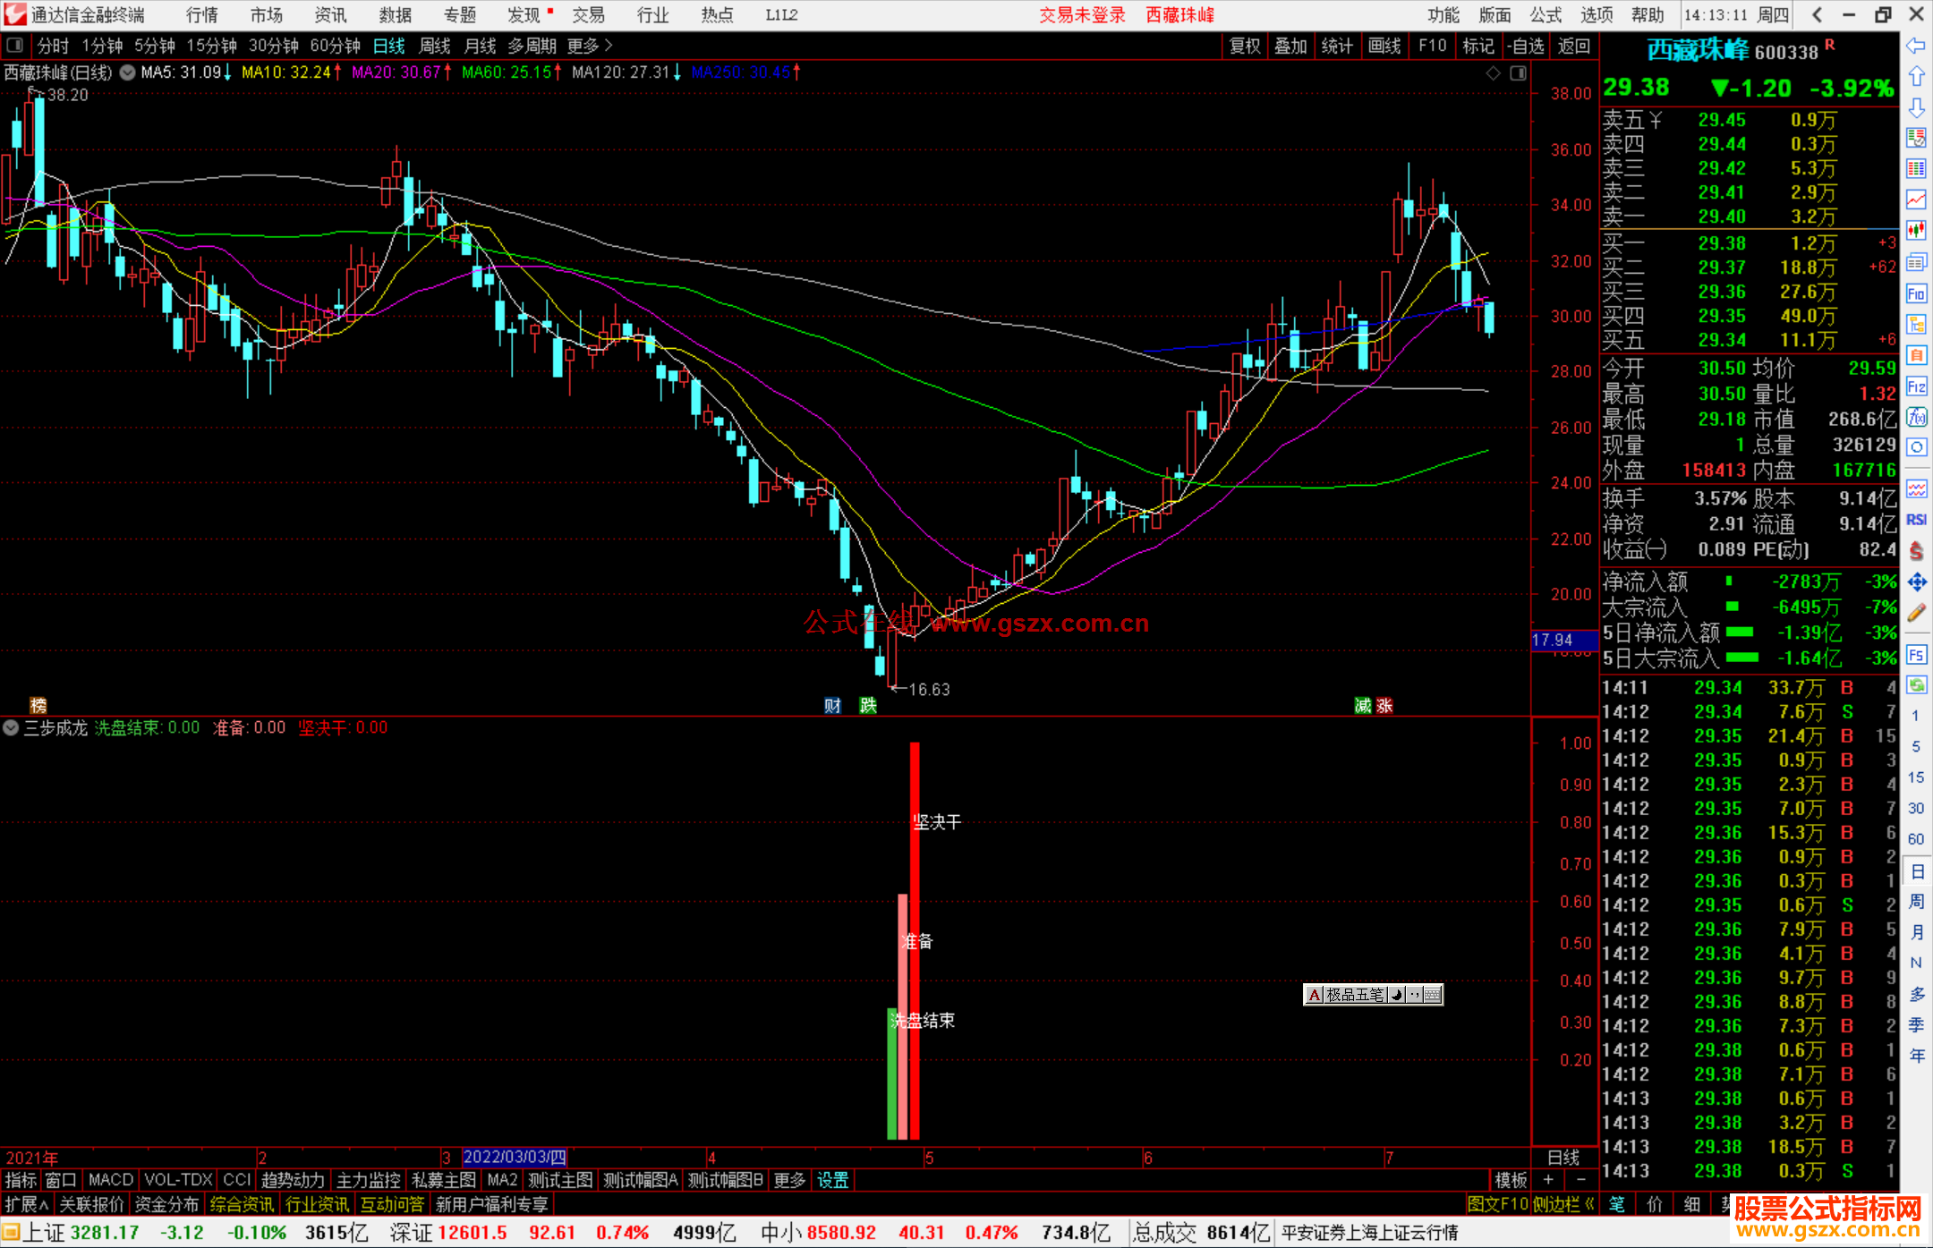Click the 减 marker below the chart
This screenshot has width=1933, height=1248.
coord(1363,706)
